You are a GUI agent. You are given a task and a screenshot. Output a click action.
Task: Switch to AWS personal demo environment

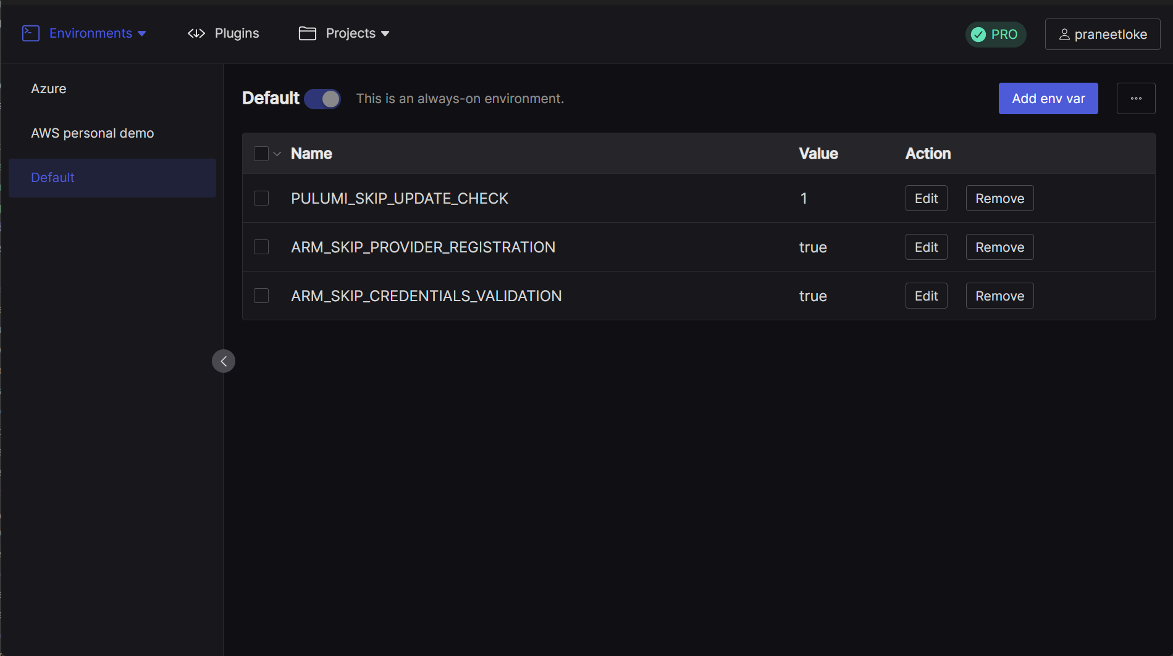(93, 133)
